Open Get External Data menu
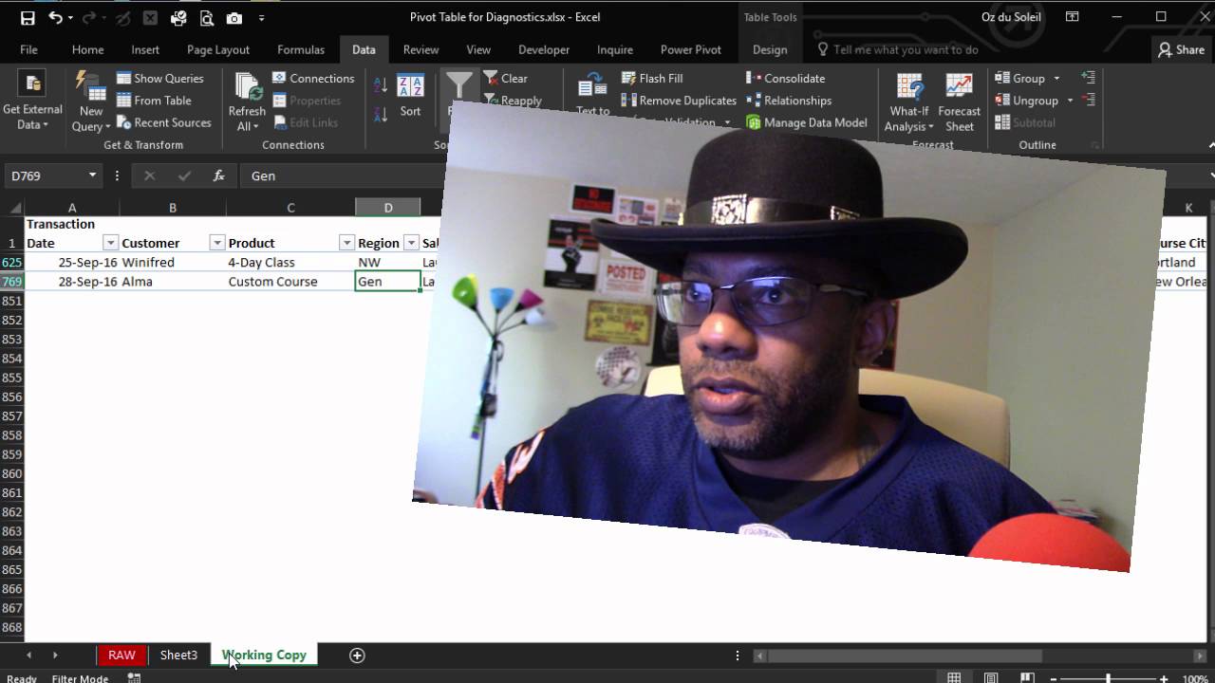This screenshot has height=683, width=1215. [32, 101]
